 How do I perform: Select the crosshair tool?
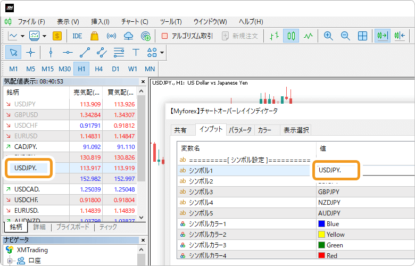(30, 53)
